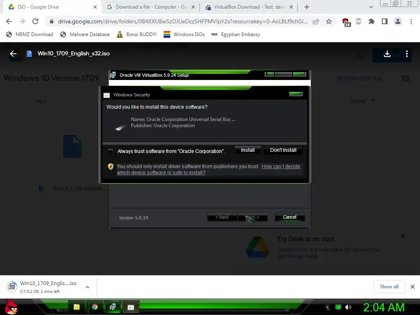Select the large ISO file thumbnail
Viewport: 420px width, 315px height.
click(72, 146)
